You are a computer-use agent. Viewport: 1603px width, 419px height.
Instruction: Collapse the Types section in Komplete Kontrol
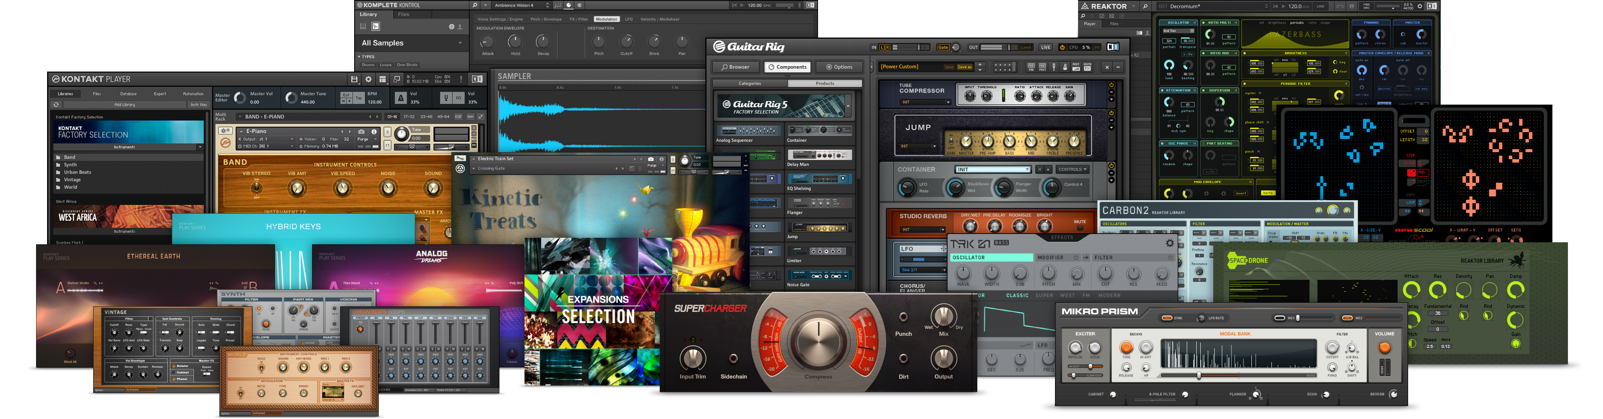tap(360, 57)
